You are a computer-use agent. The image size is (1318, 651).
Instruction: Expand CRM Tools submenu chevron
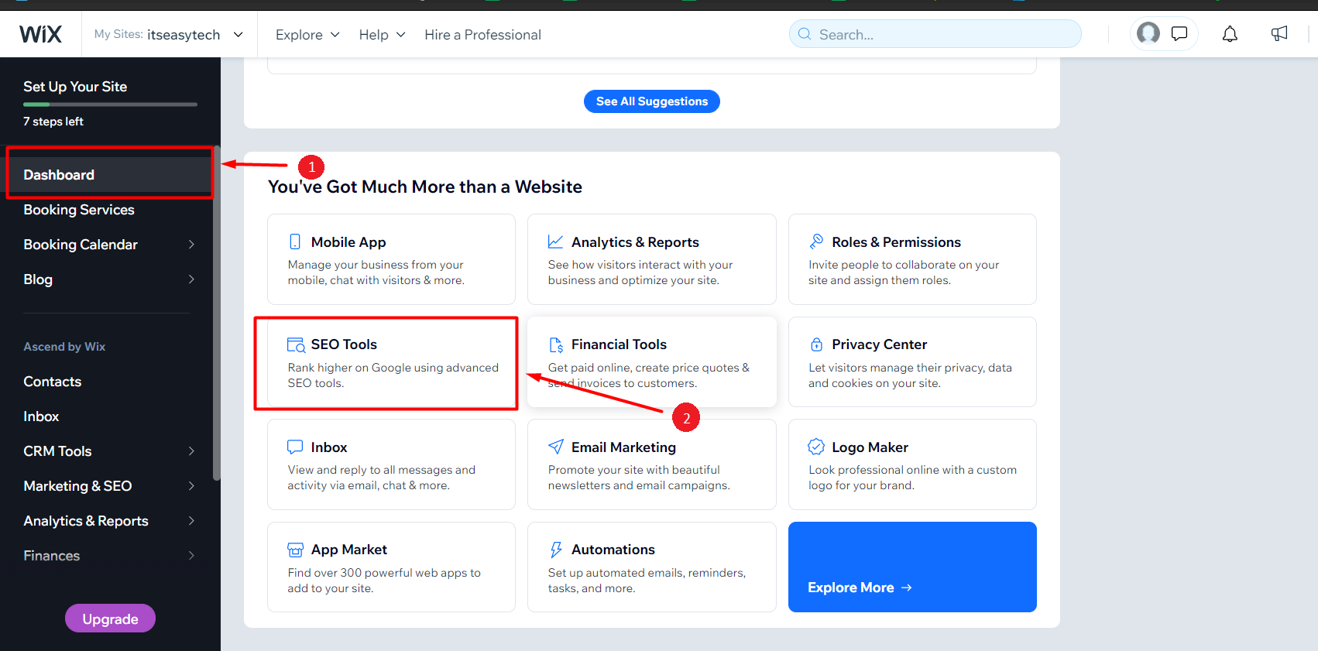191,451
